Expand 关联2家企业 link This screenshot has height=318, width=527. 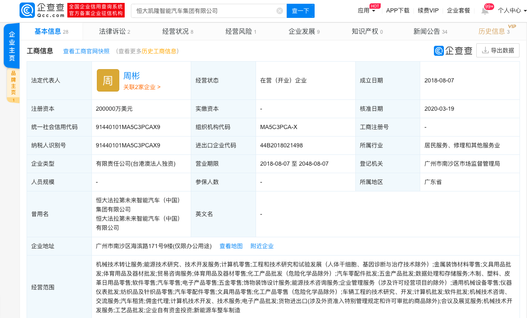(142, 87)
